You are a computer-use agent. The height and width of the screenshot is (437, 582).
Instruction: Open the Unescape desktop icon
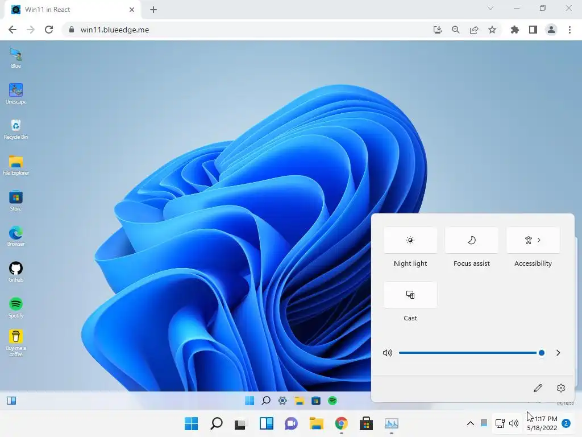coord(15,94)
